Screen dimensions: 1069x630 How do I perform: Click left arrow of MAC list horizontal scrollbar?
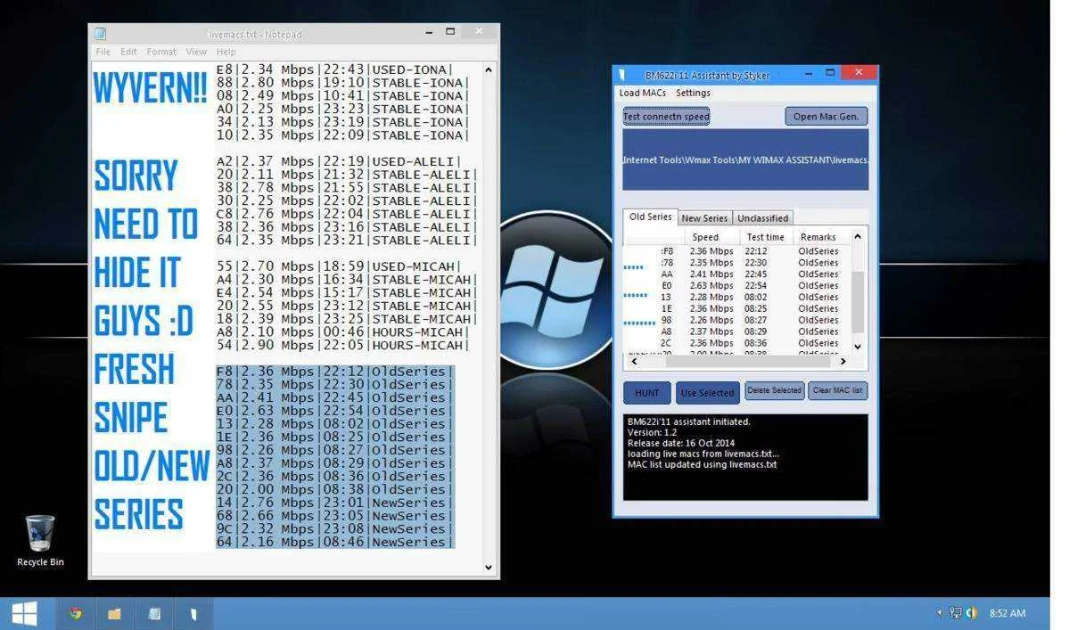(635, 362)
